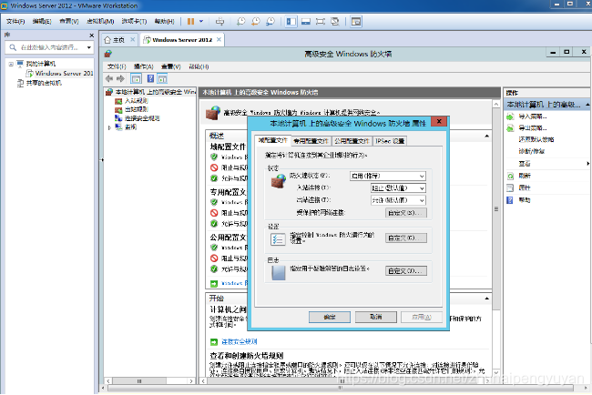
Task: Open the 出站连接 dropdown
Action: click(398, 200)
